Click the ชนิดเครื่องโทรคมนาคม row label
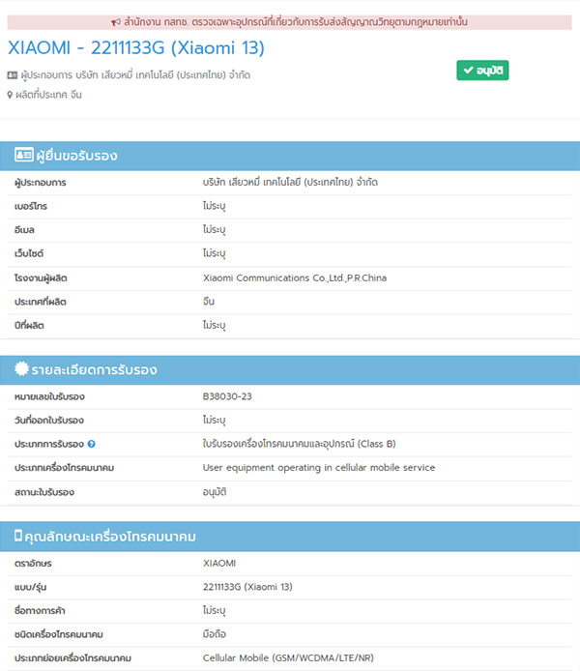The image size is (580, 671). (59, 634)
